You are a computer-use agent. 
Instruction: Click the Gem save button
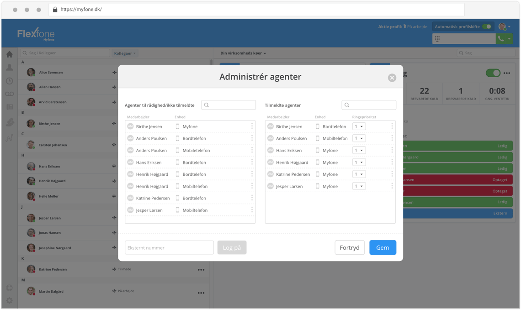pos(383,247)
